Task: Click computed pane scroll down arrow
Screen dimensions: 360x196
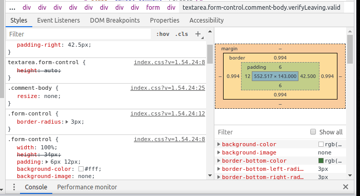Action: (350, 175)
